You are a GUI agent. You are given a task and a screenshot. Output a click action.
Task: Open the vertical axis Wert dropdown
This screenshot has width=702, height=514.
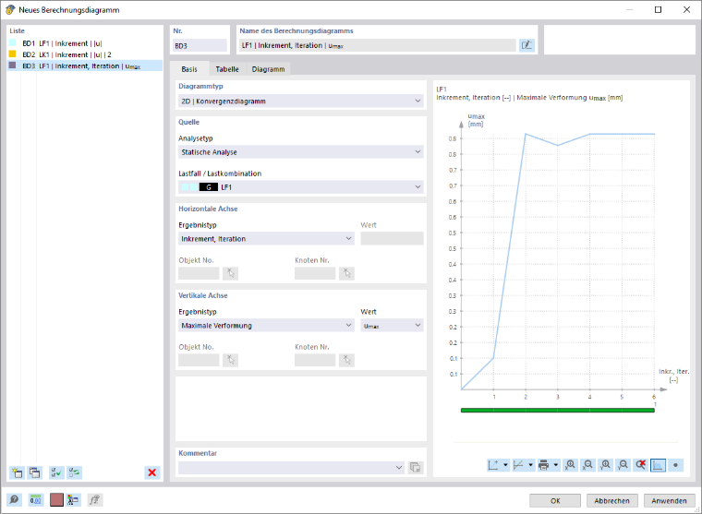(x=393, y=325)
